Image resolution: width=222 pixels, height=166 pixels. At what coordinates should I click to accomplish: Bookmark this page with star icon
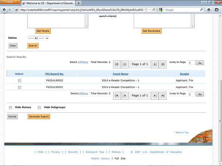pyautogui.click(x=146, y=10)
